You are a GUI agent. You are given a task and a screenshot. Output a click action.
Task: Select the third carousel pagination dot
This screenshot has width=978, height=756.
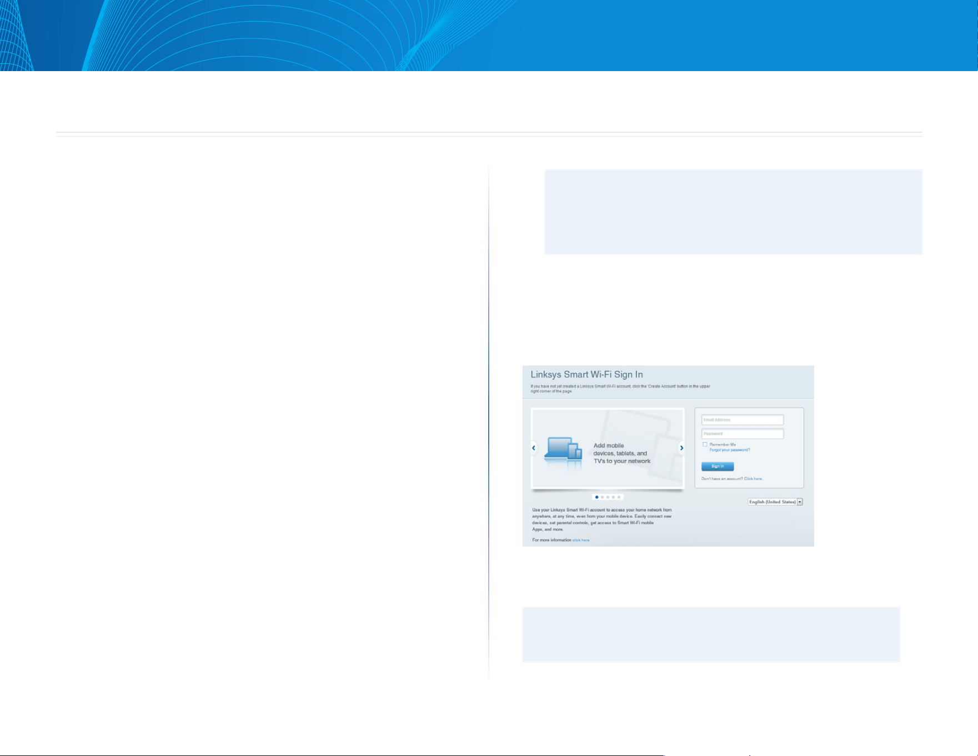pos(608,497)
